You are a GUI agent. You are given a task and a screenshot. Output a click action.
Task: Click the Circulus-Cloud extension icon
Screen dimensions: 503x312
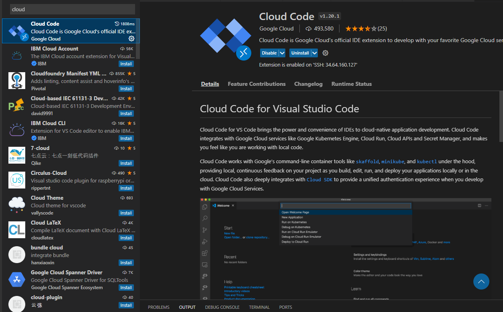pos(17,180)
